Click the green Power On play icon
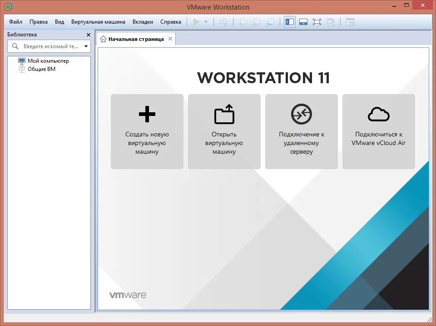Screen dimensions: 436x326 tap(196, 22)
